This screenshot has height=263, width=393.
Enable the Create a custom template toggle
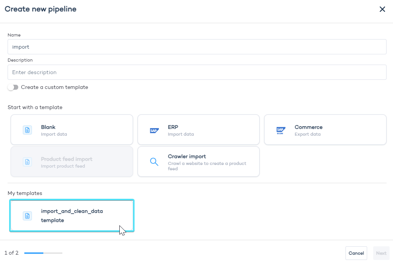click(x=13, y=87)
